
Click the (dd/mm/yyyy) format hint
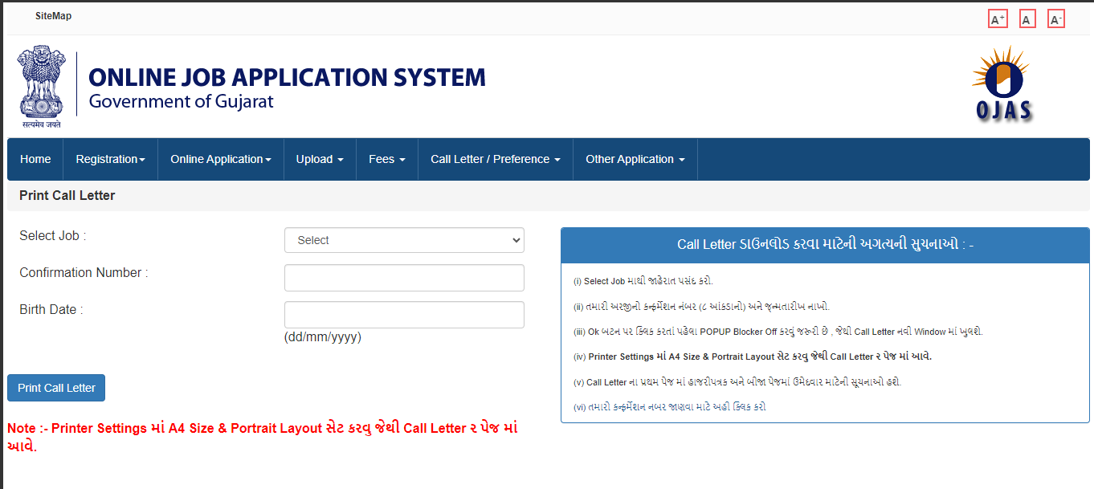[x=323, y=337]
